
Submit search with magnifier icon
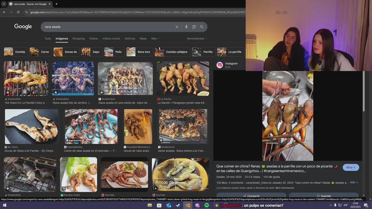[x=202, y=27]
